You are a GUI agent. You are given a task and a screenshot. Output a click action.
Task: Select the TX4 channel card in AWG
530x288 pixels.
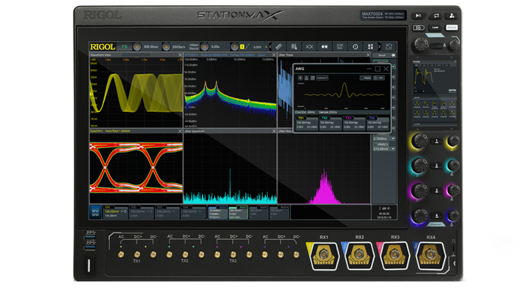coord(378,123)
